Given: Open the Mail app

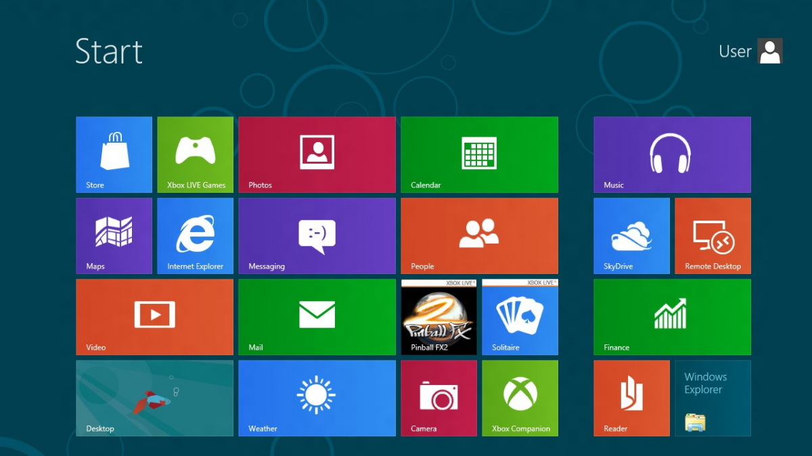Looking at the screenshot, I should point(317,317).
